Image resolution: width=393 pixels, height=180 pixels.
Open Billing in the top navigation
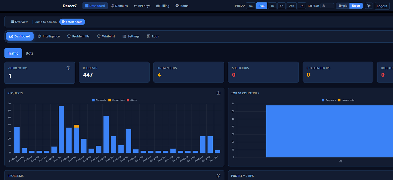163,6
